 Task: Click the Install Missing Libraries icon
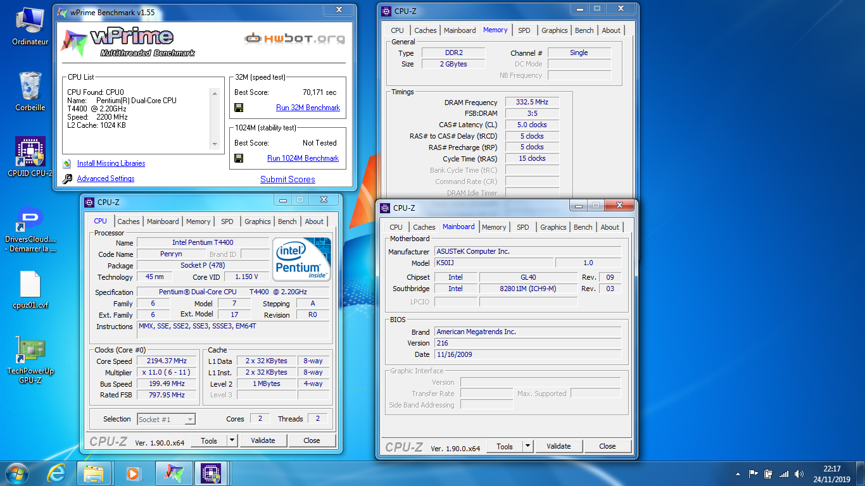[67, 163]
